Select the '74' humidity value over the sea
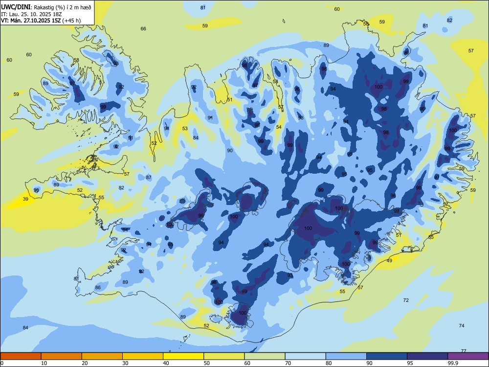Image resolution: width=489 pixels, height=367 pixels. pyautogui.click(x=462, y=325)
